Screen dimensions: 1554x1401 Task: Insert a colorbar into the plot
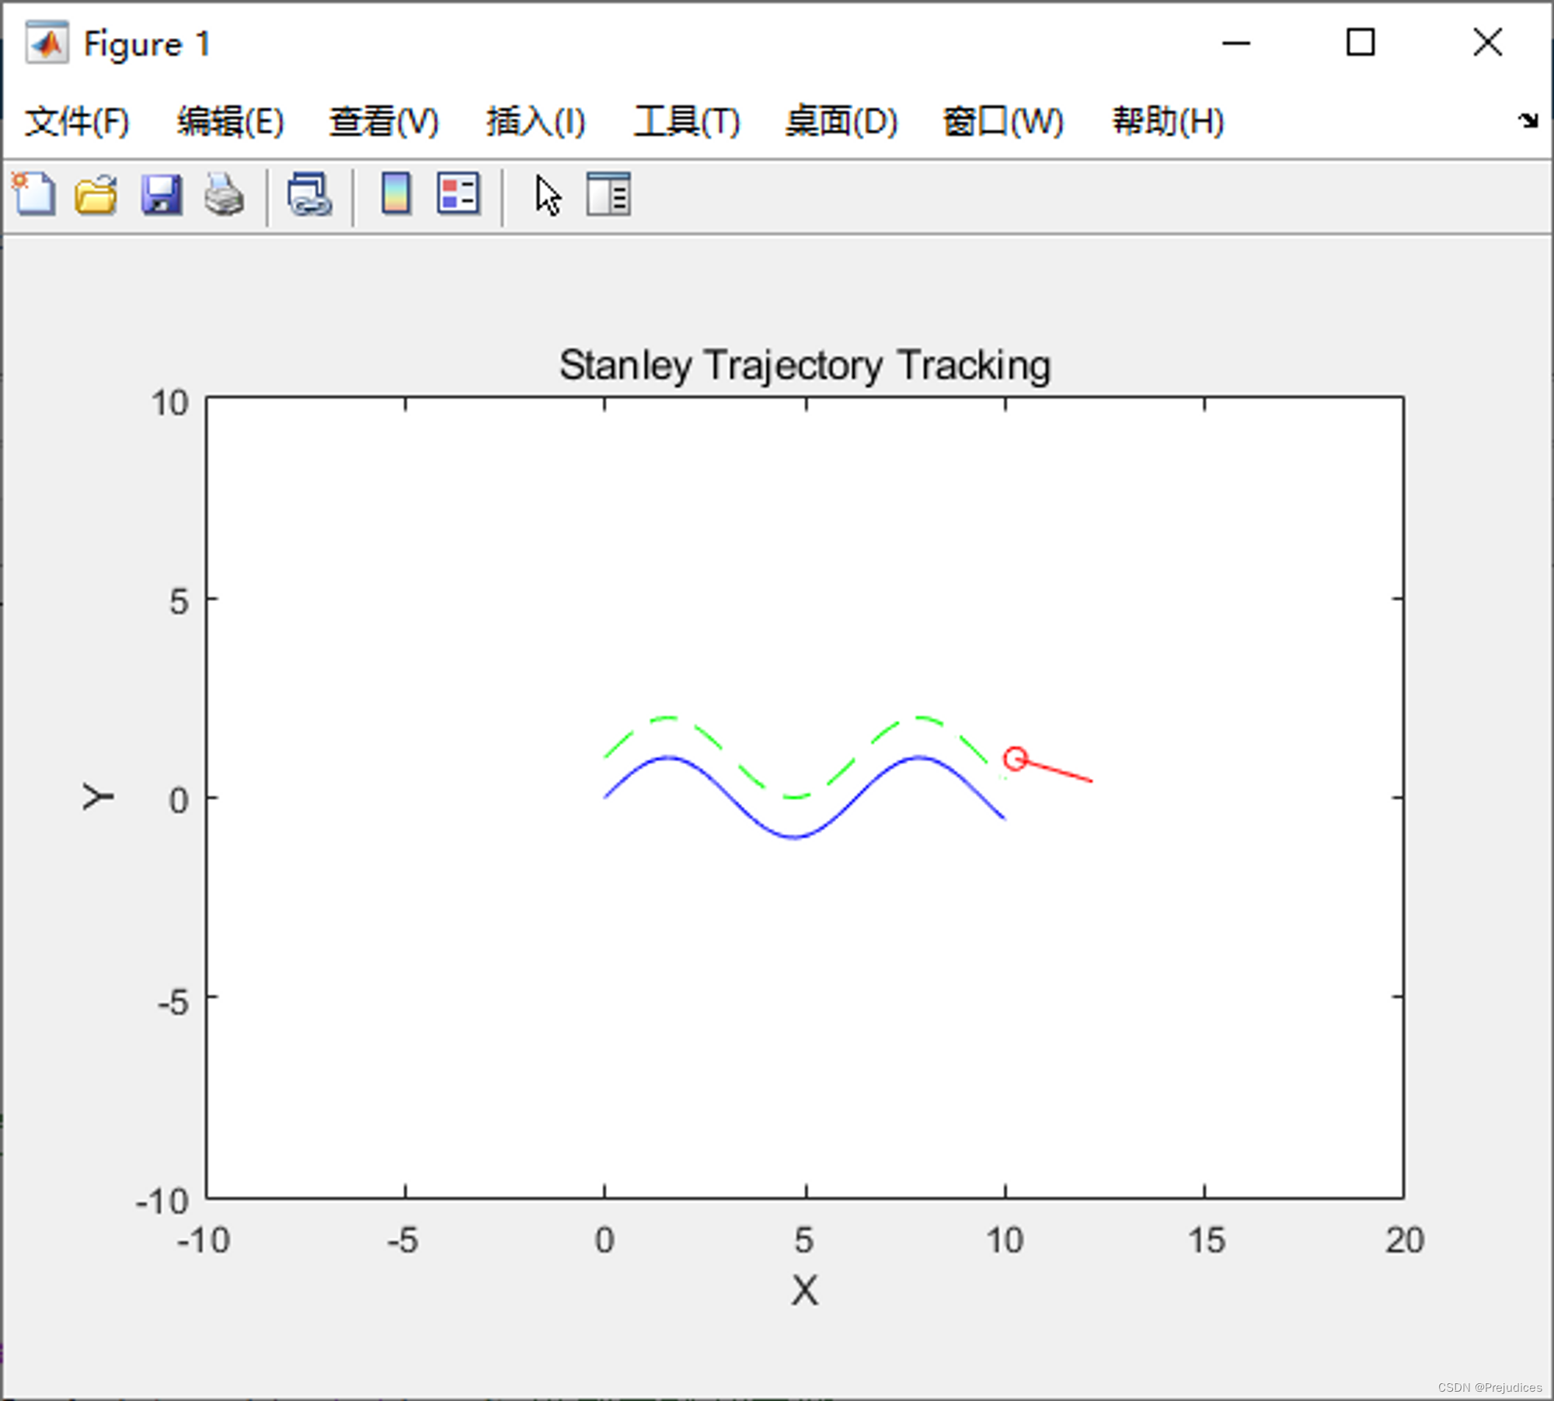pyautogui.click(x=395, y=195)
